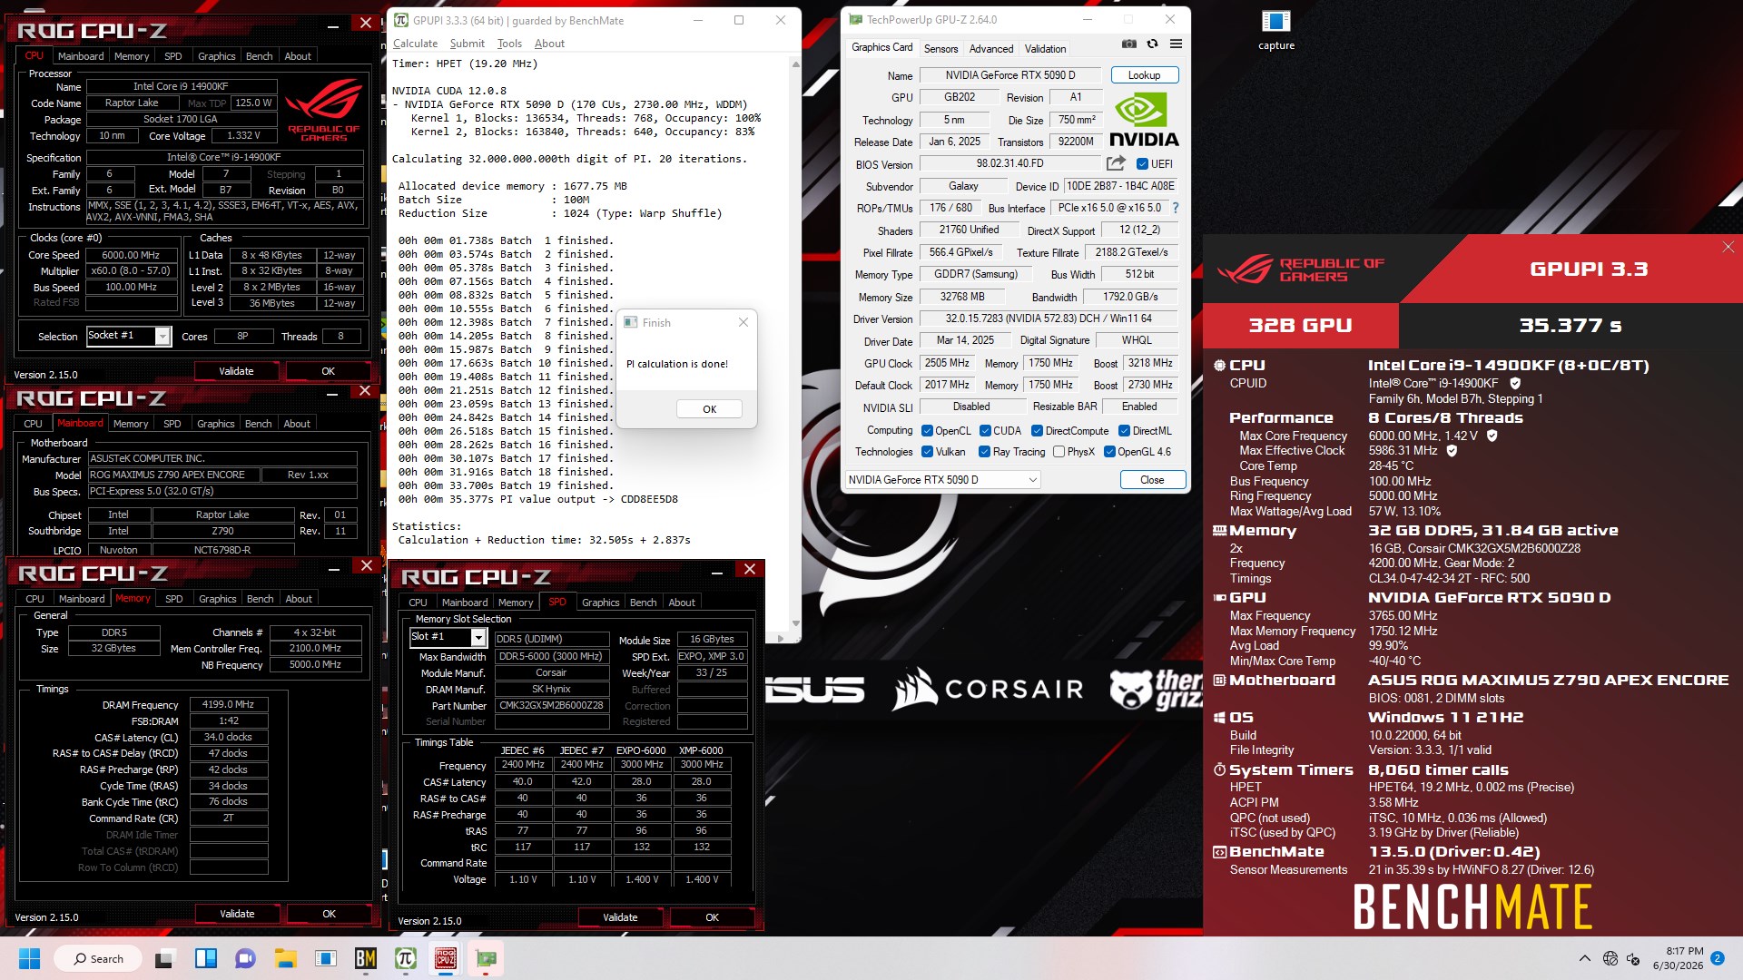The image size is (1743, 980).
Task: Toggle the DirectML checkbox
Action: 1124,431
